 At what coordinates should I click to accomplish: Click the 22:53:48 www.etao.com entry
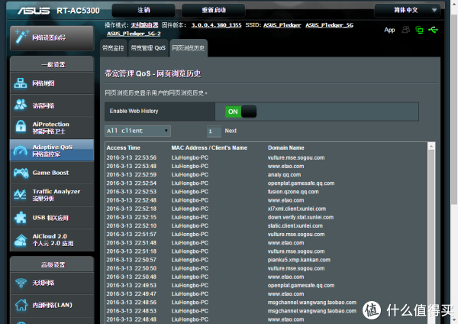point(285,166)
